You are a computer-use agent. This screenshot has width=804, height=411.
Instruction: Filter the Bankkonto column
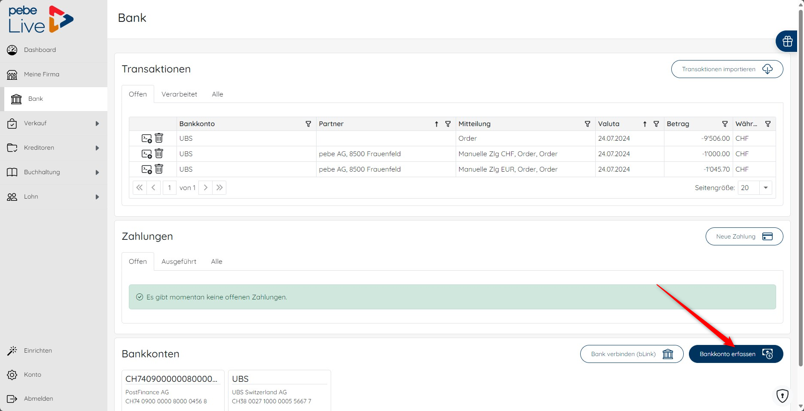[x=308, y=124]
